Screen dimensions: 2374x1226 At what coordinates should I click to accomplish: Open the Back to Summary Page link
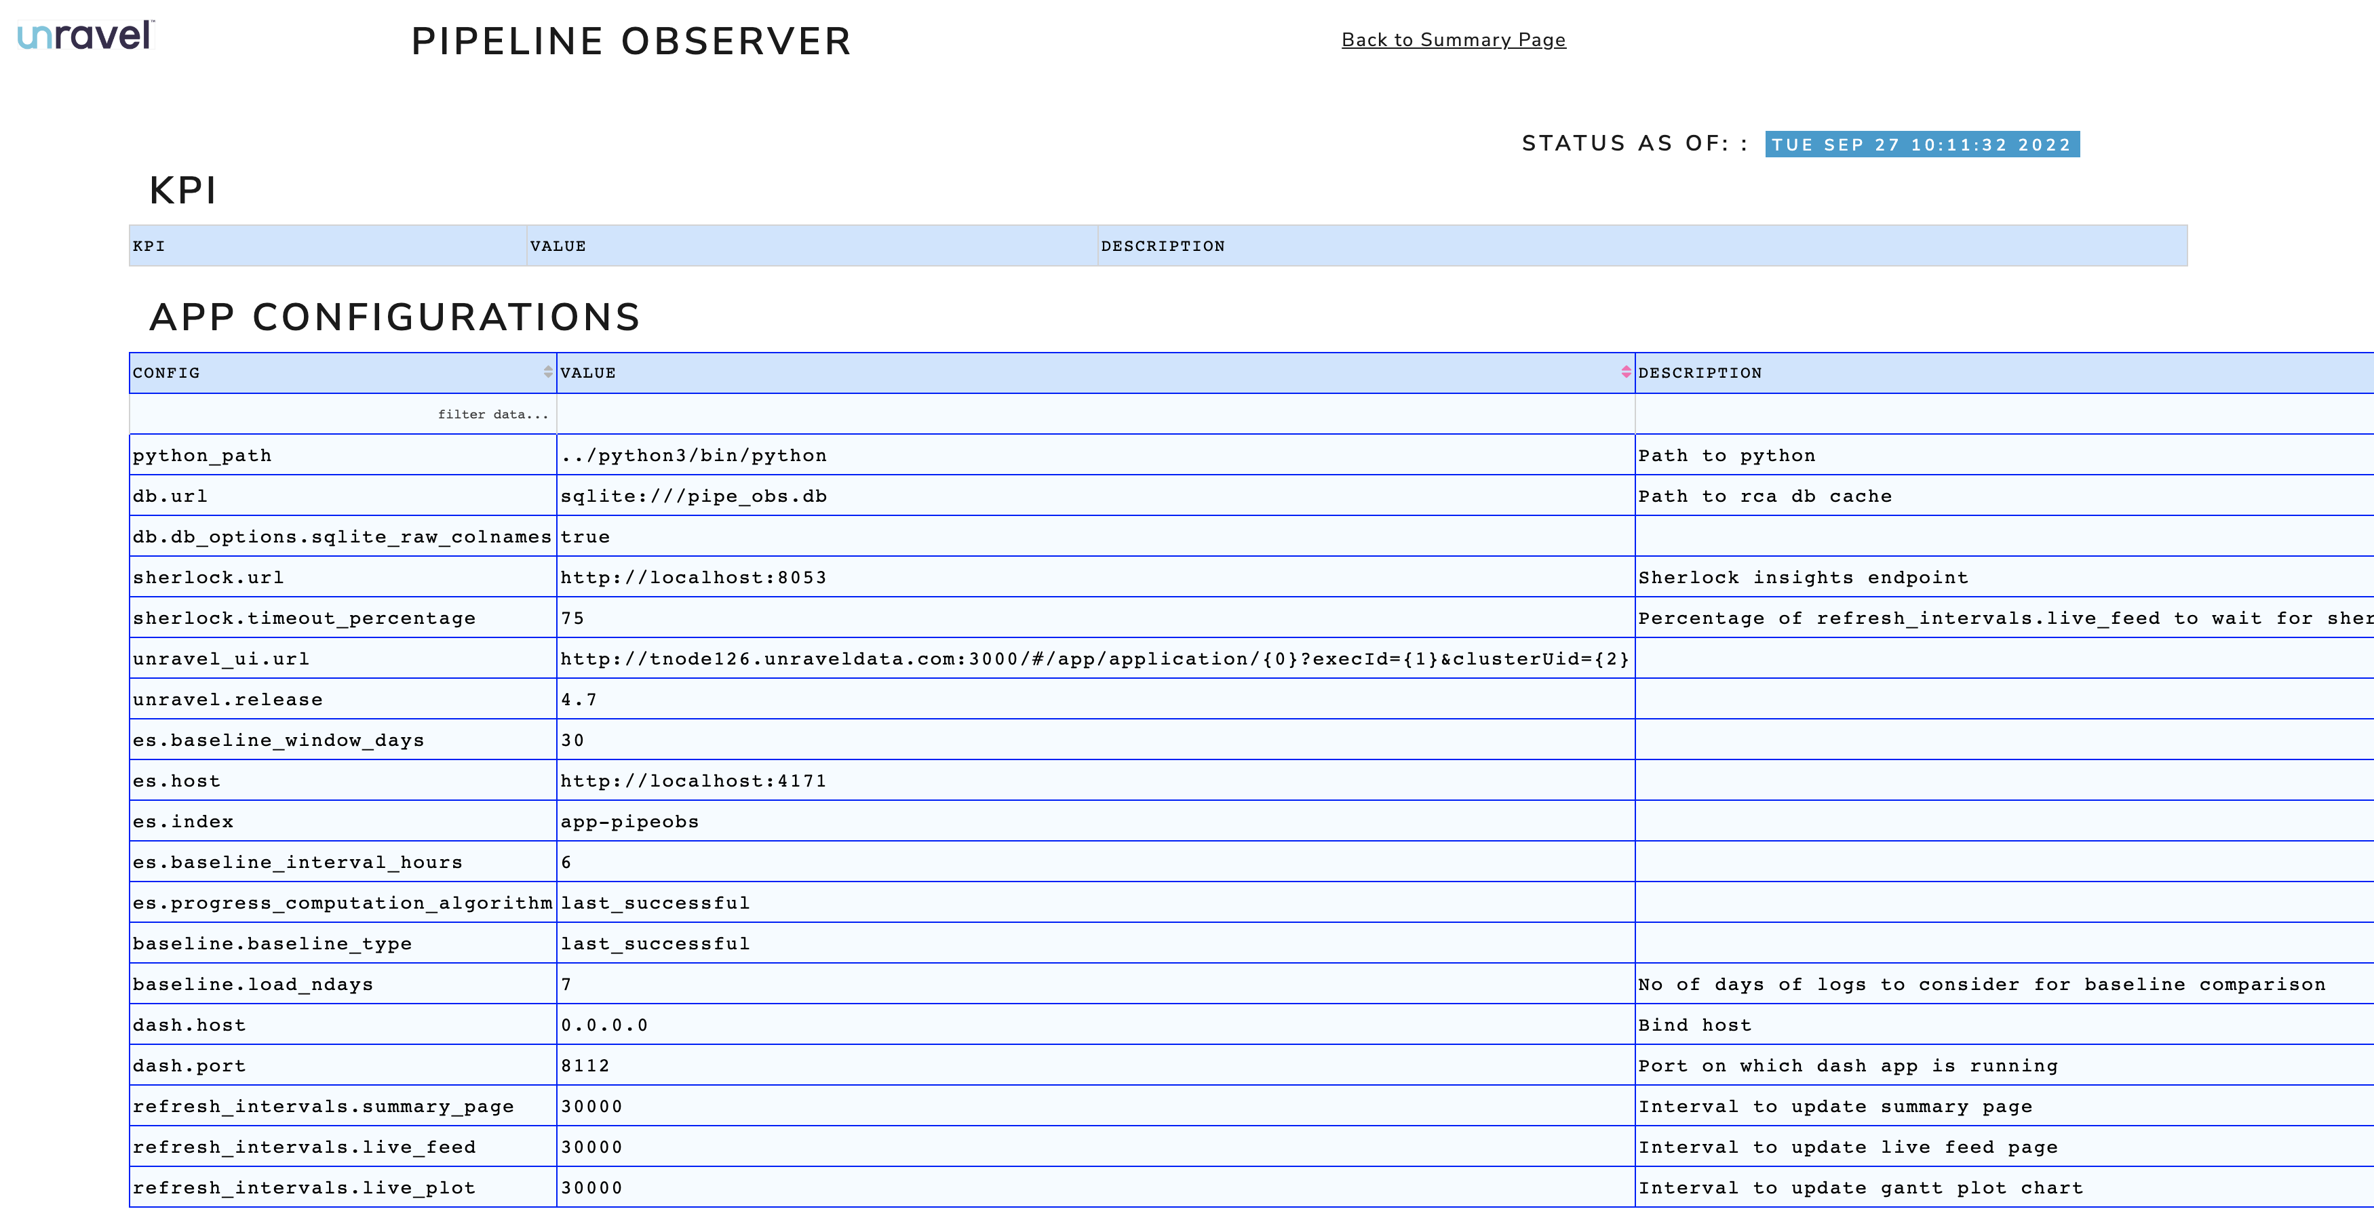click(1454, 39)
